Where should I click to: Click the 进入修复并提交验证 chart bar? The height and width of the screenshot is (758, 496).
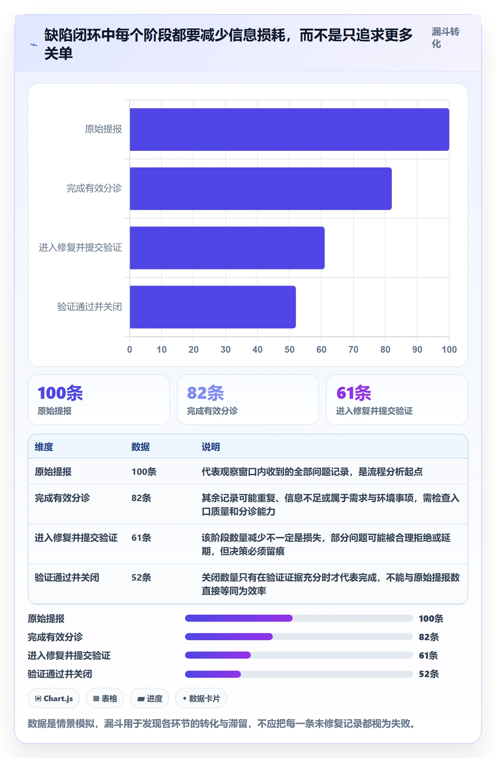(x=227, y=248)
